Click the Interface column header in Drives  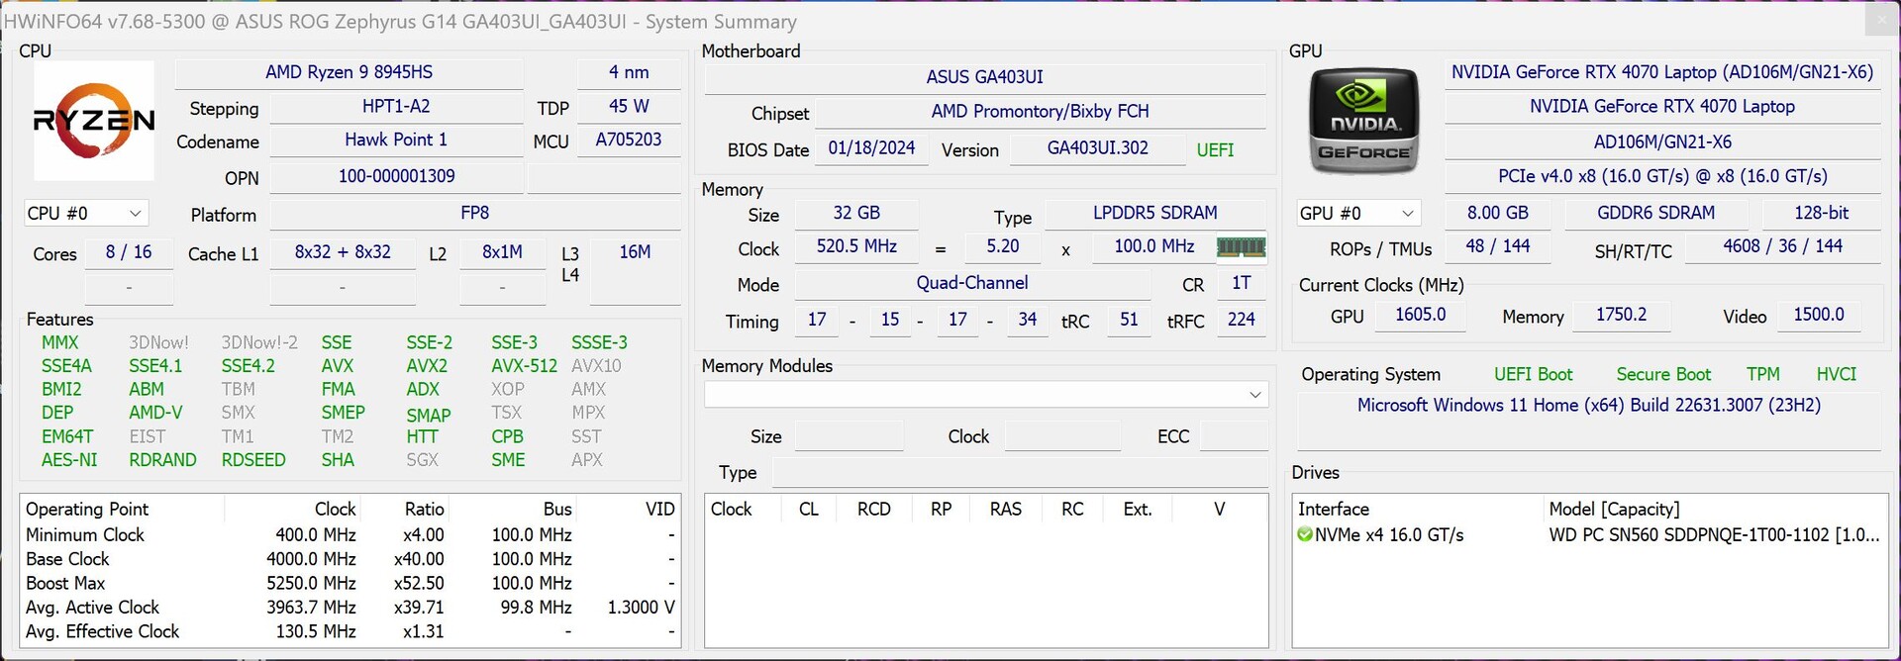(x=1334, y=510)
